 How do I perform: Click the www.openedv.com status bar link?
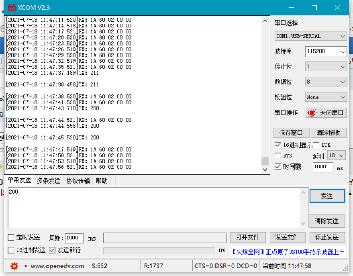58,266
